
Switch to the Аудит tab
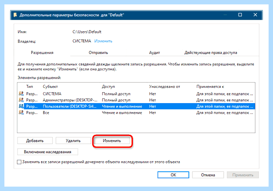(x=155, y=53)
